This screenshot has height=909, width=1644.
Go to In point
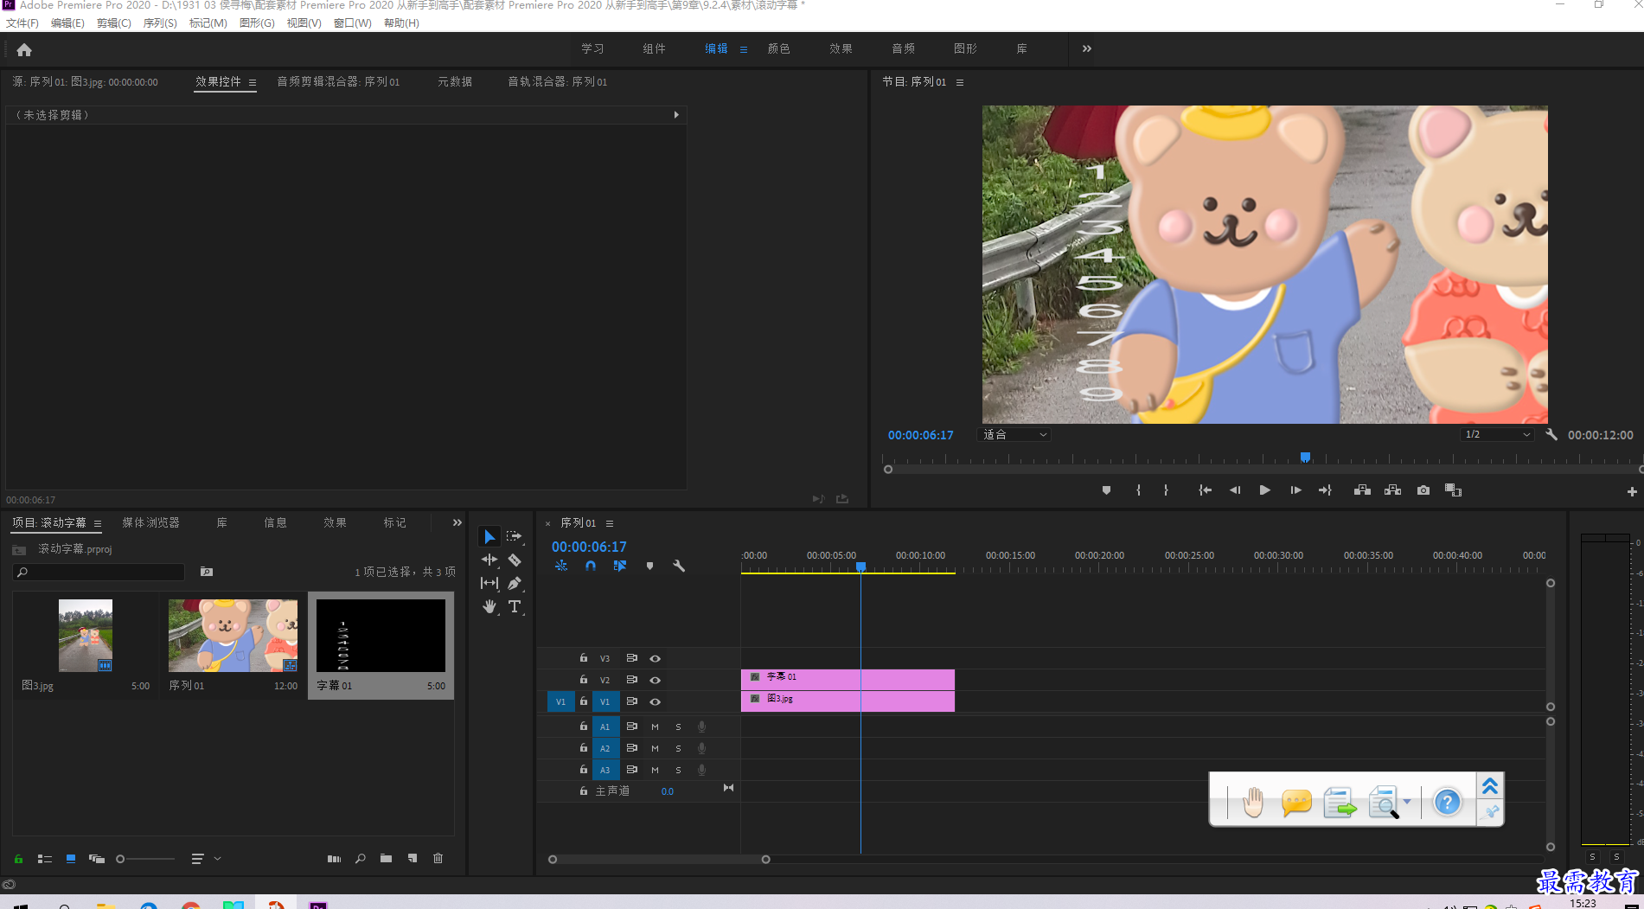pyautogui.click(x=1205, y=490)
